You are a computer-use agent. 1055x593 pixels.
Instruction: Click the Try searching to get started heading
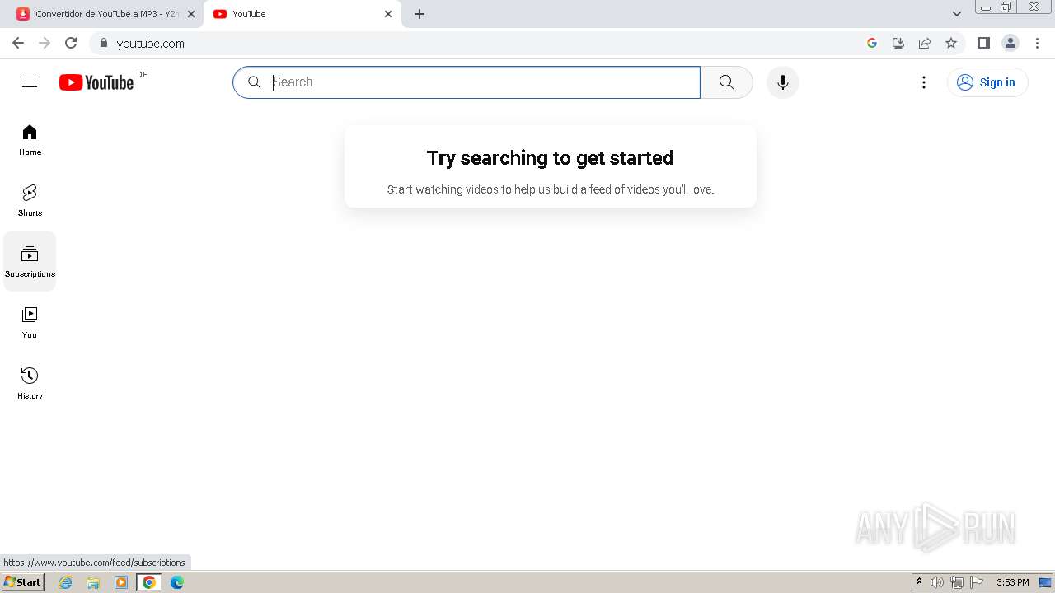pos(550,158)
